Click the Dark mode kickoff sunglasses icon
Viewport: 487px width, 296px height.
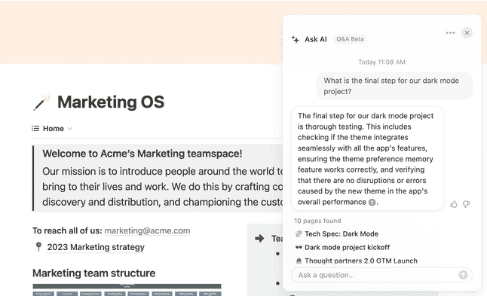point(299,247)
